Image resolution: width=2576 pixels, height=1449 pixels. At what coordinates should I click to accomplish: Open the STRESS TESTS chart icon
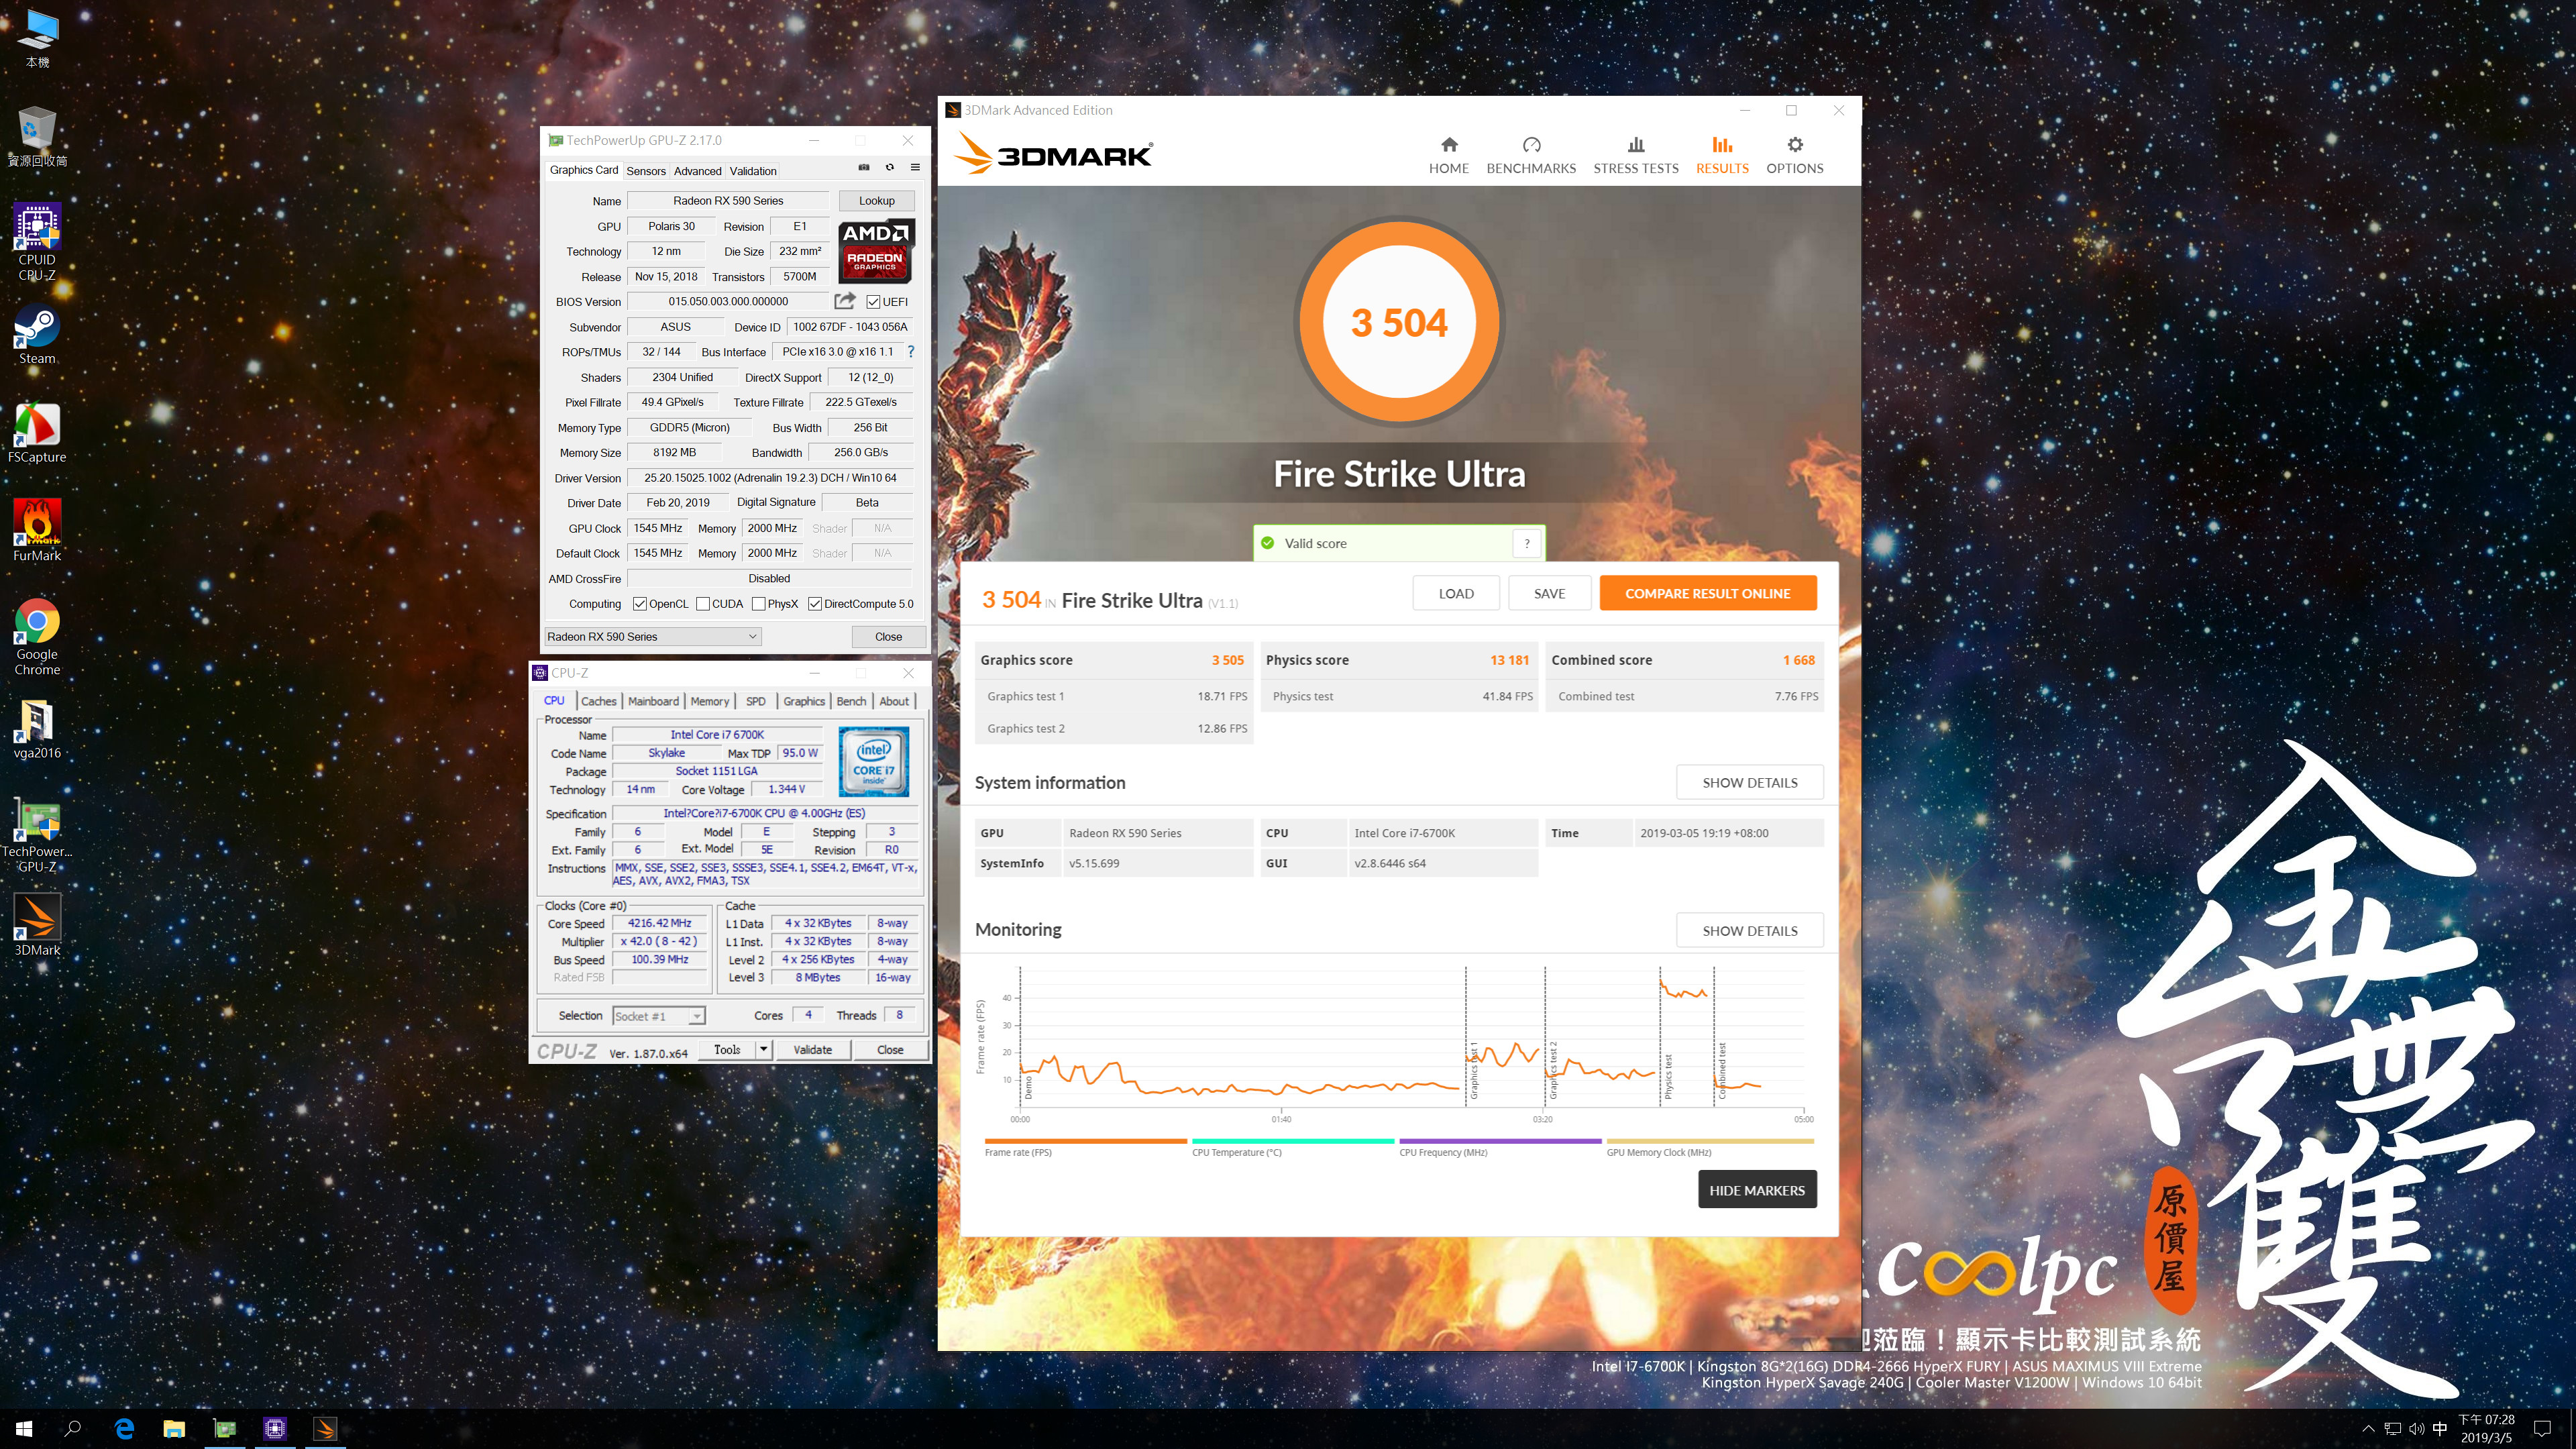(x=1636, y=144)
